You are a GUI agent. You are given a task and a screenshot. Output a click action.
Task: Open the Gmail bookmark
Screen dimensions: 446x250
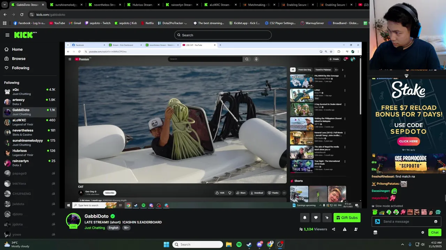[75, 23]
